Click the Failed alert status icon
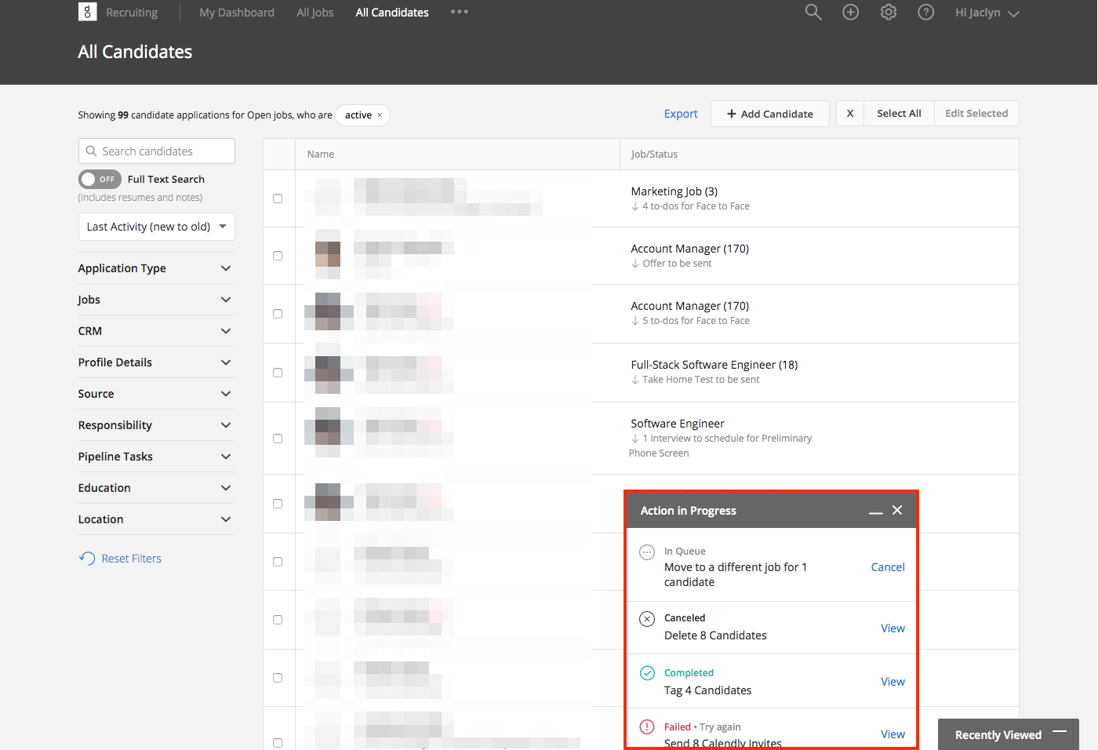 [x=647, y=726]
